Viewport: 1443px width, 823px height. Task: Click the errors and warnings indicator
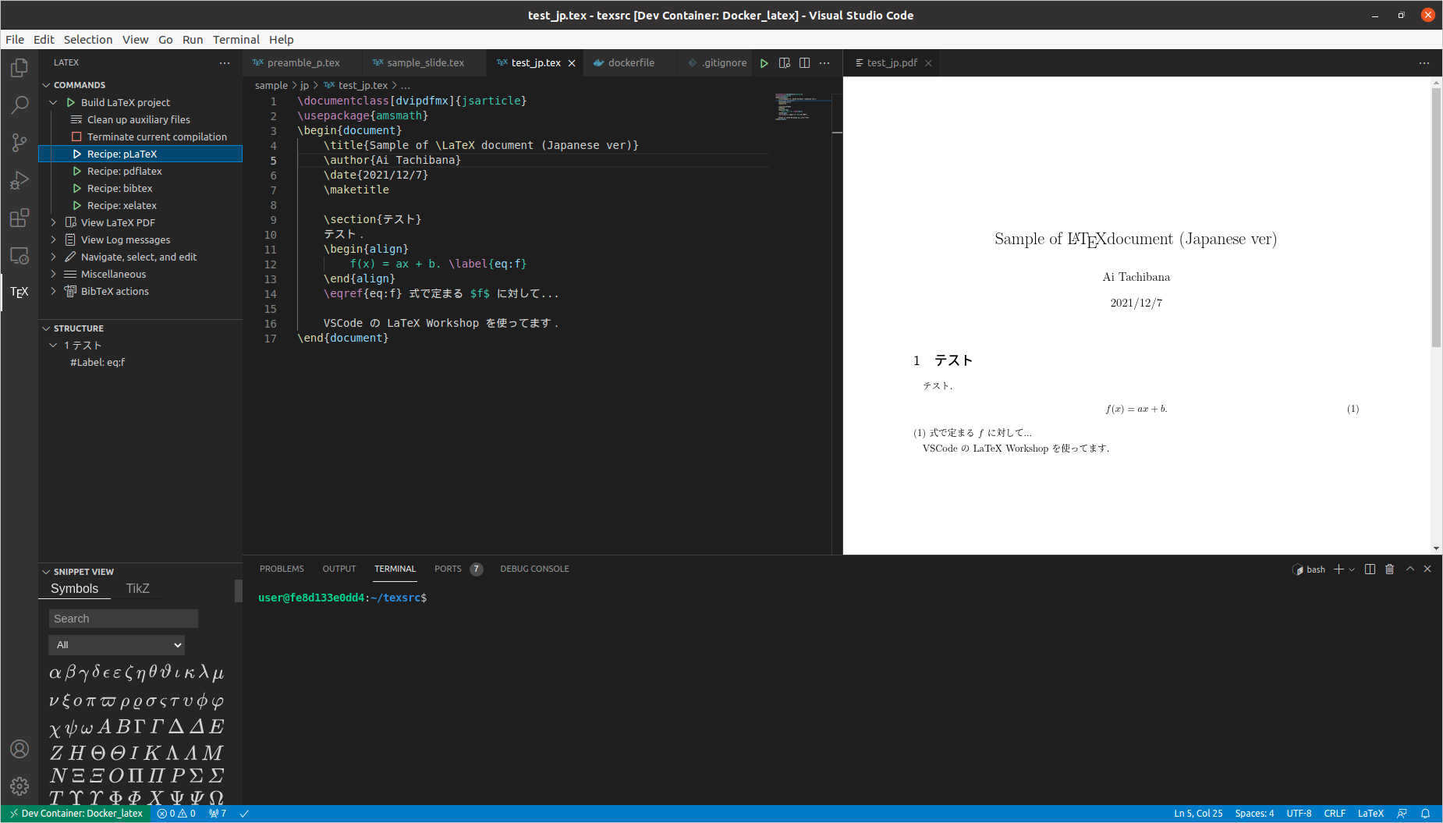[176, 814]
